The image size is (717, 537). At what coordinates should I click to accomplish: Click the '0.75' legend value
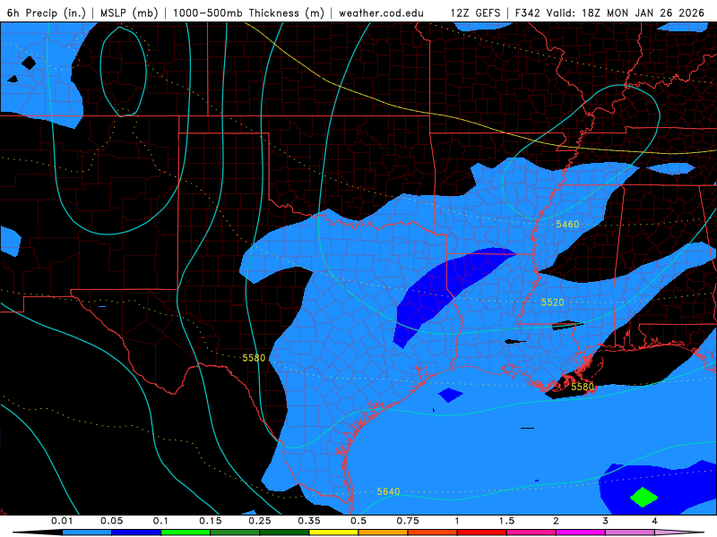coord(408,521)
